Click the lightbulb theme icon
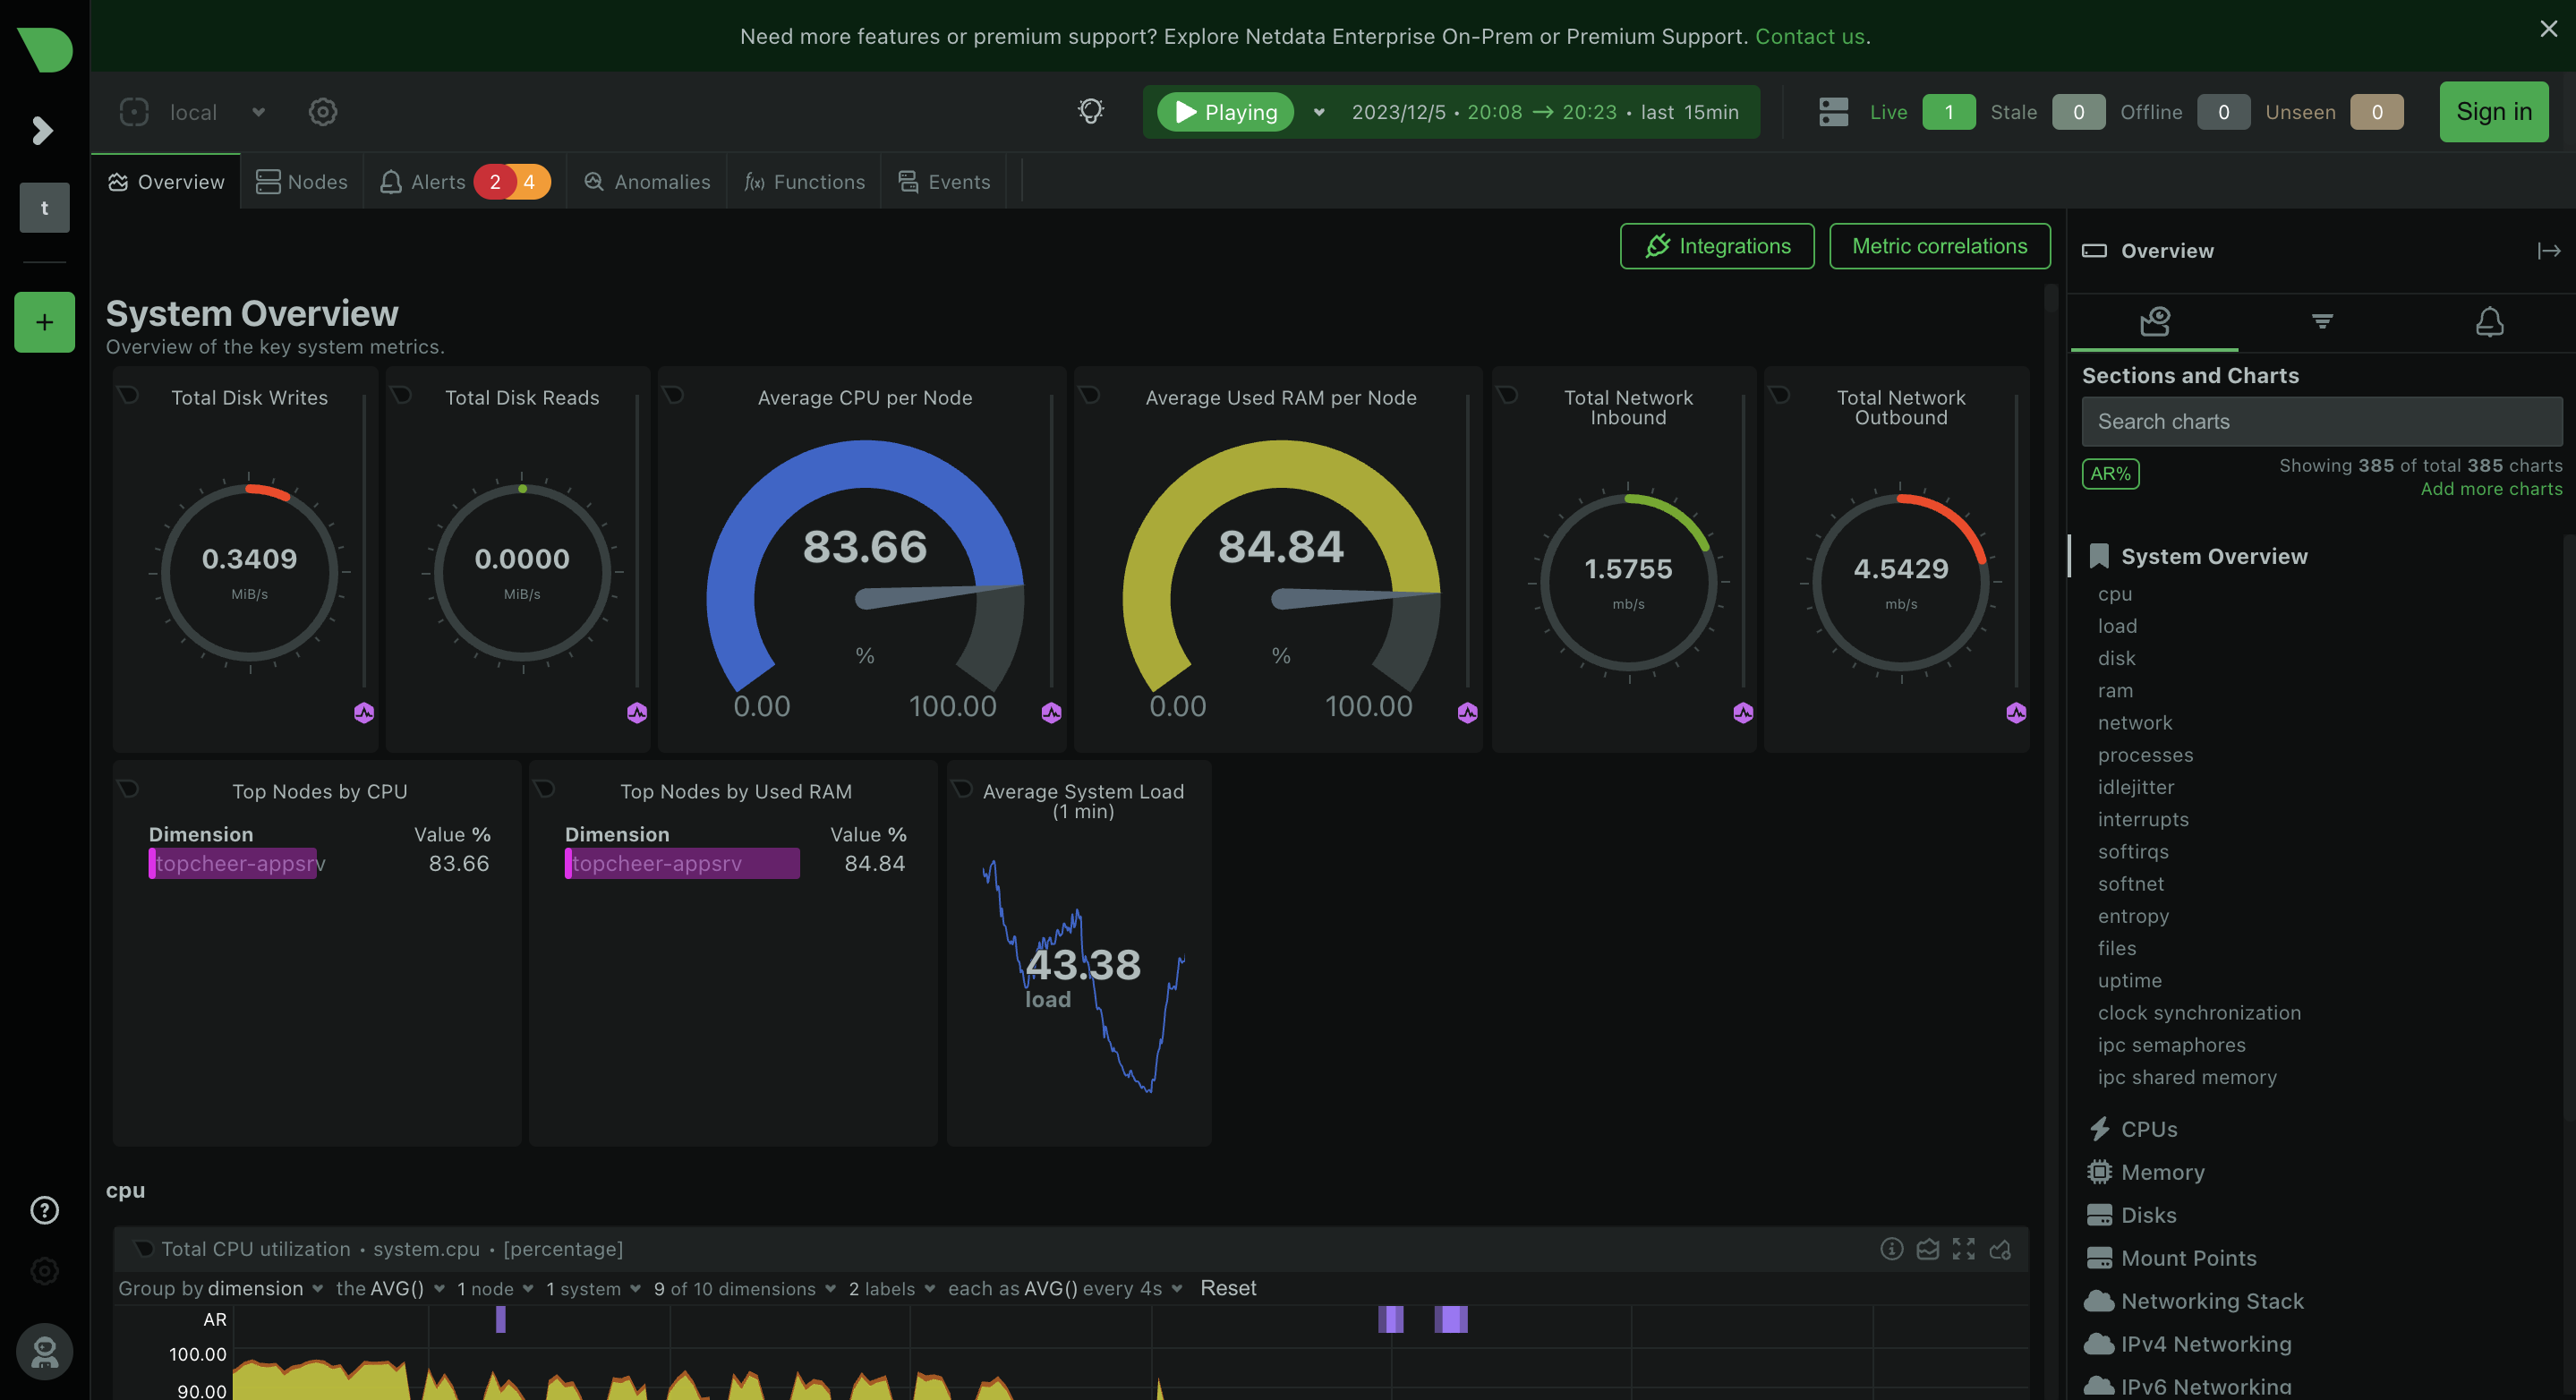Viewport: 2576px width, 1400px height. [x=1091, y=111]
